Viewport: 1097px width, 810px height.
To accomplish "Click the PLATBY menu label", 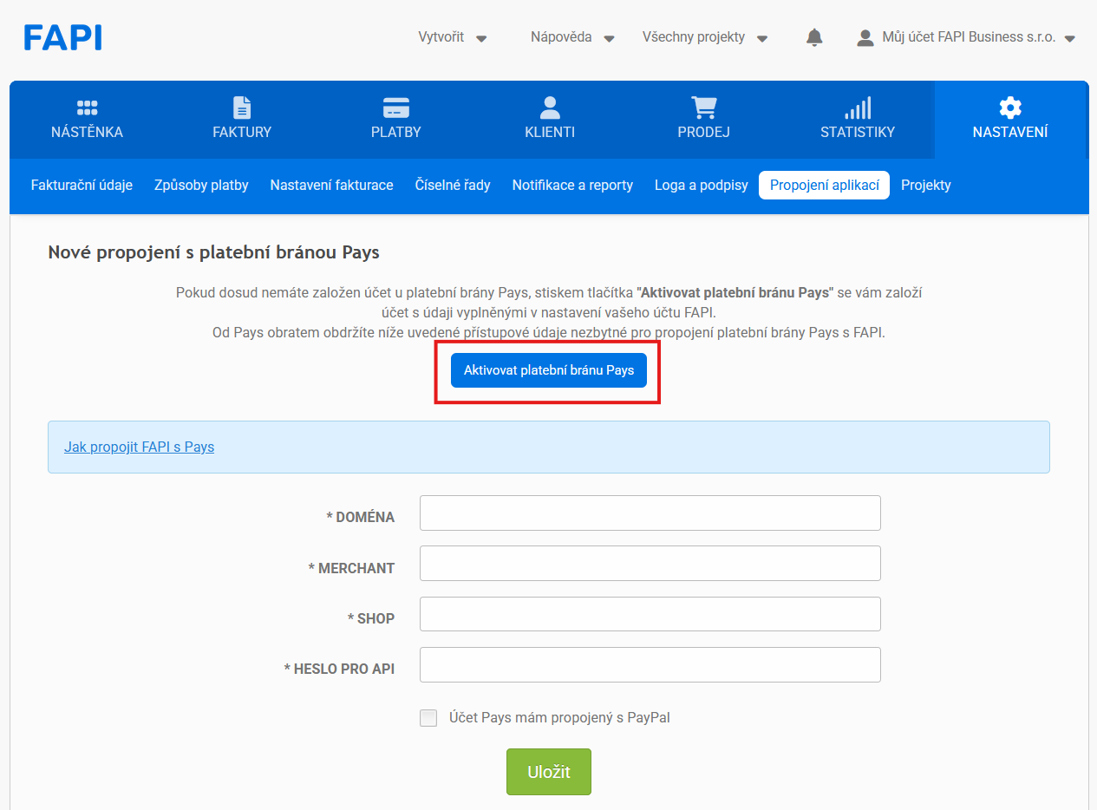I will (x=396, y=133).
